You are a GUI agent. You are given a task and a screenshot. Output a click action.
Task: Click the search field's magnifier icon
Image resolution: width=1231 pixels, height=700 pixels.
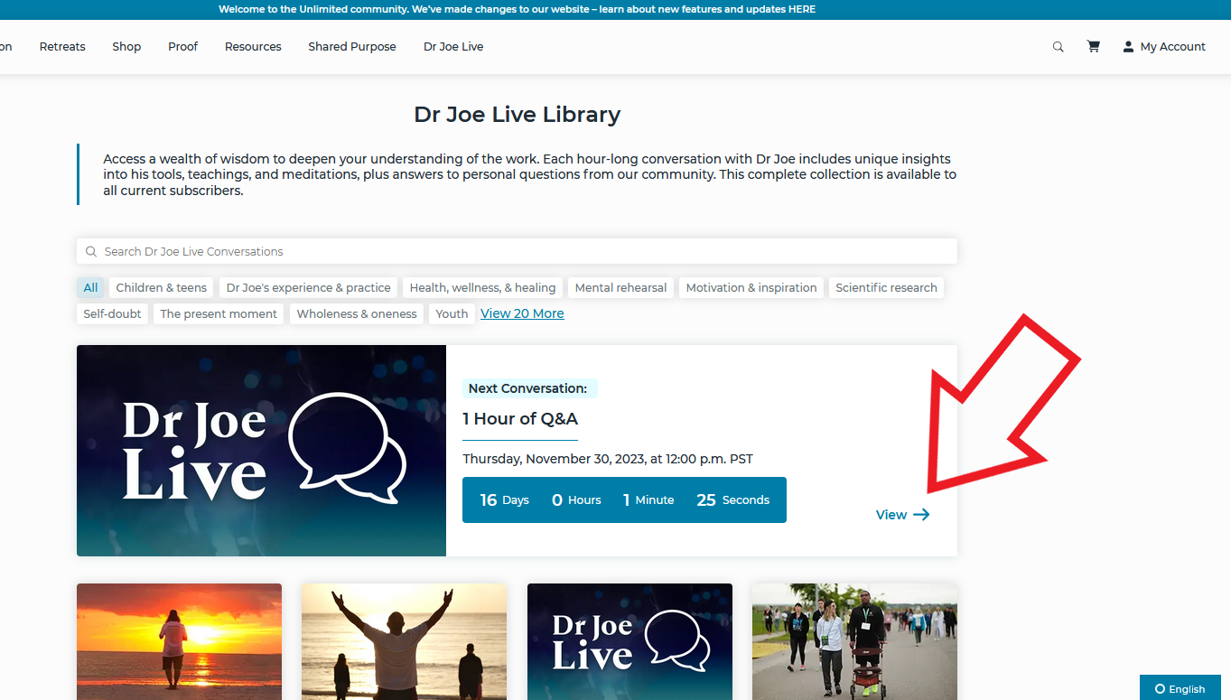91,252
